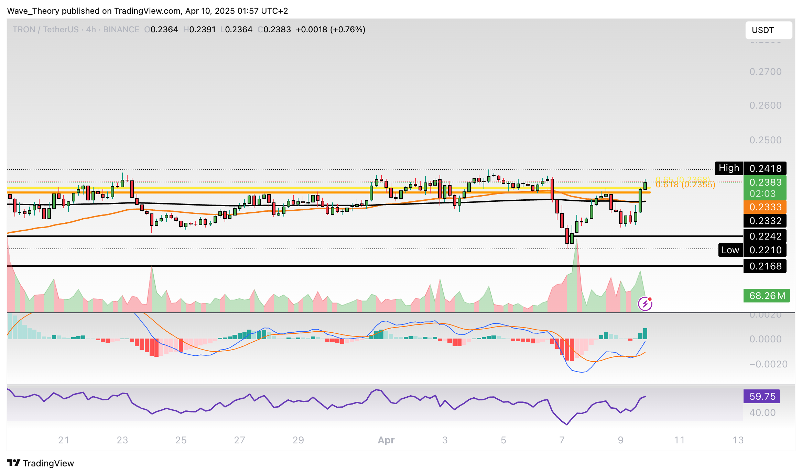Click date 7 on the time axis

[x=562, y=440]
